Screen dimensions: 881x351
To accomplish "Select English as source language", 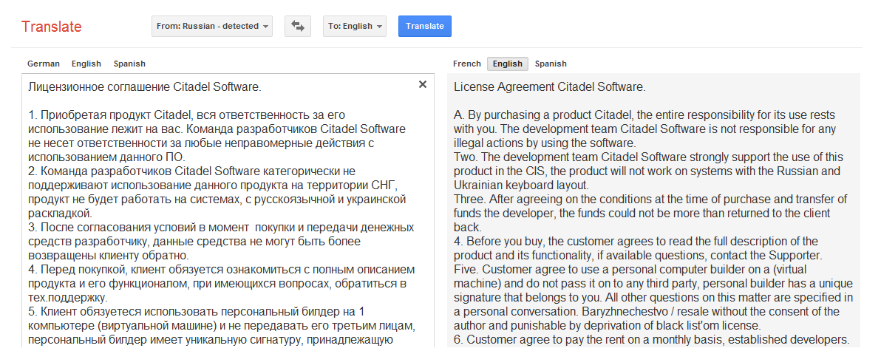I will [86, 64].
